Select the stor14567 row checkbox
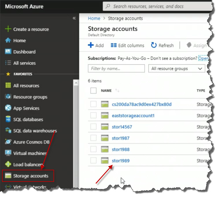Image resolution: width=220 pixels, height=198 pixels. (x=93, y=127)
